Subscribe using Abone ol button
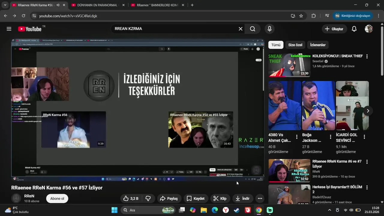Viewport: 384px width, 216px height. coord(57,198)
